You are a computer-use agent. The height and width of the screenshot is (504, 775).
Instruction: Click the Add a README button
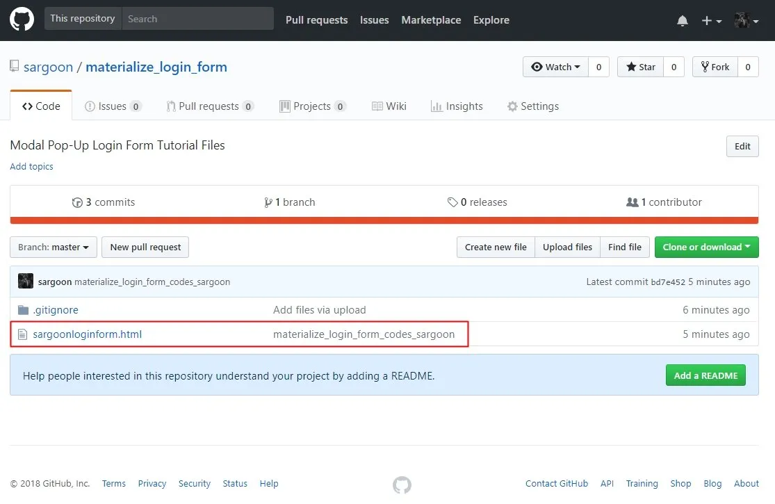coord(705,375)
